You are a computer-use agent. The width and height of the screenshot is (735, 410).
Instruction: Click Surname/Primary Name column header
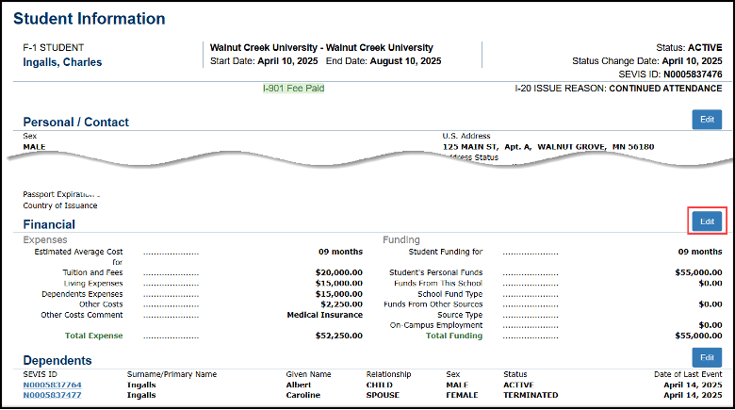(x=171, y=374)
